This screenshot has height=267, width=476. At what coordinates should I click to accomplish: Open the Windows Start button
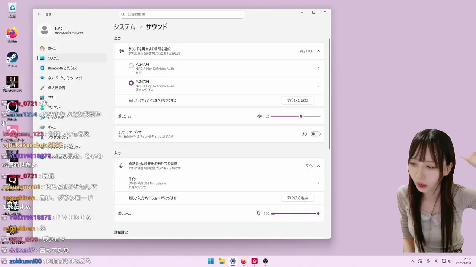211,261
